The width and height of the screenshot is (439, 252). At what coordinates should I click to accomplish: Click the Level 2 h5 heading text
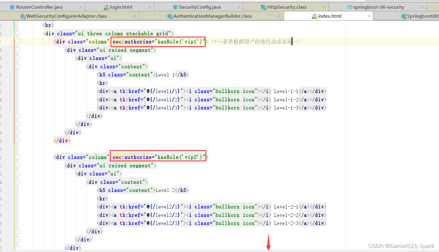[x=165, y=190]
